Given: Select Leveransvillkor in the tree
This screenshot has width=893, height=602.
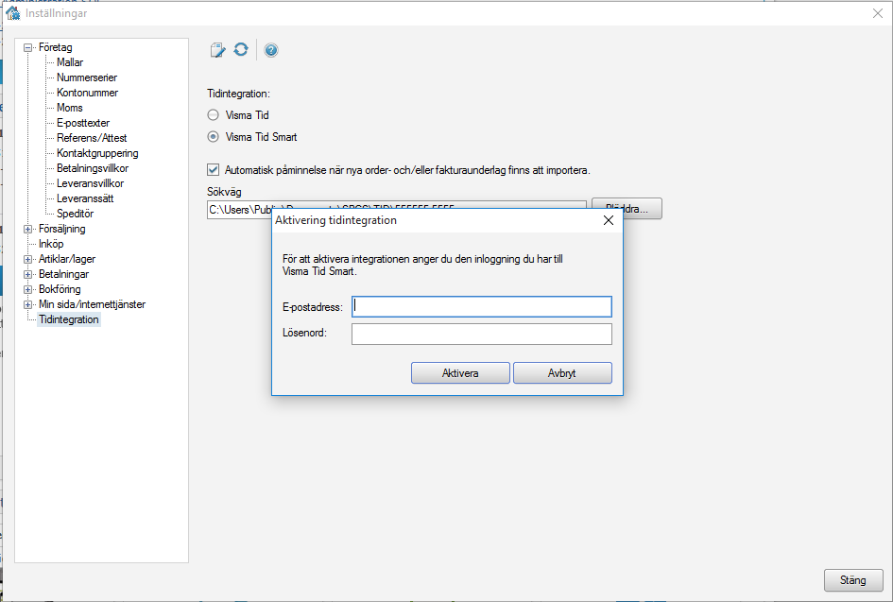Looking at the screenshot, I should click(90, 183).
